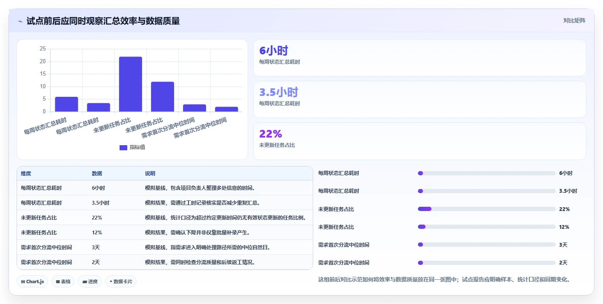Click the description starting 模拟基线，指需求进入明确处理路径
The image size is (603, 304).
tap(208, 248)
